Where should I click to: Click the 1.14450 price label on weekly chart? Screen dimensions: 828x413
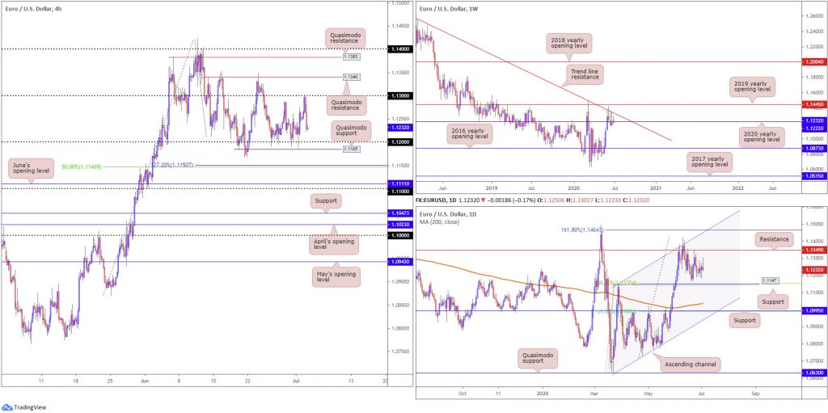[x=813, y=104]
